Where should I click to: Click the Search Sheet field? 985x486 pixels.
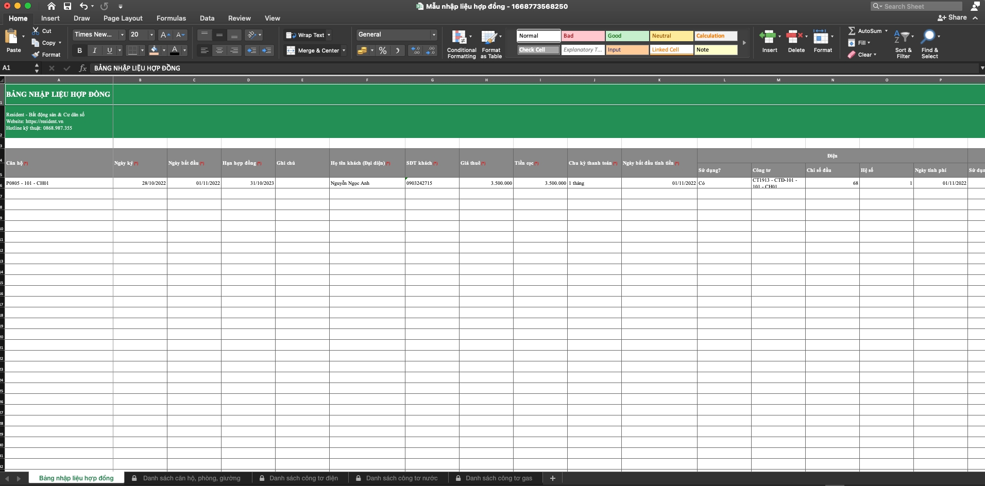tap(920, 6)
